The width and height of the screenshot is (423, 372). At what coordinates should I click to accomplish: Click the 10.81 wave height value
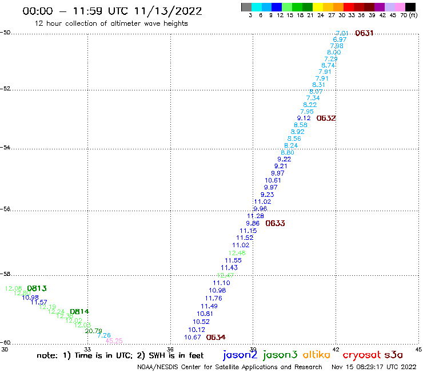(x=205, y=314)
